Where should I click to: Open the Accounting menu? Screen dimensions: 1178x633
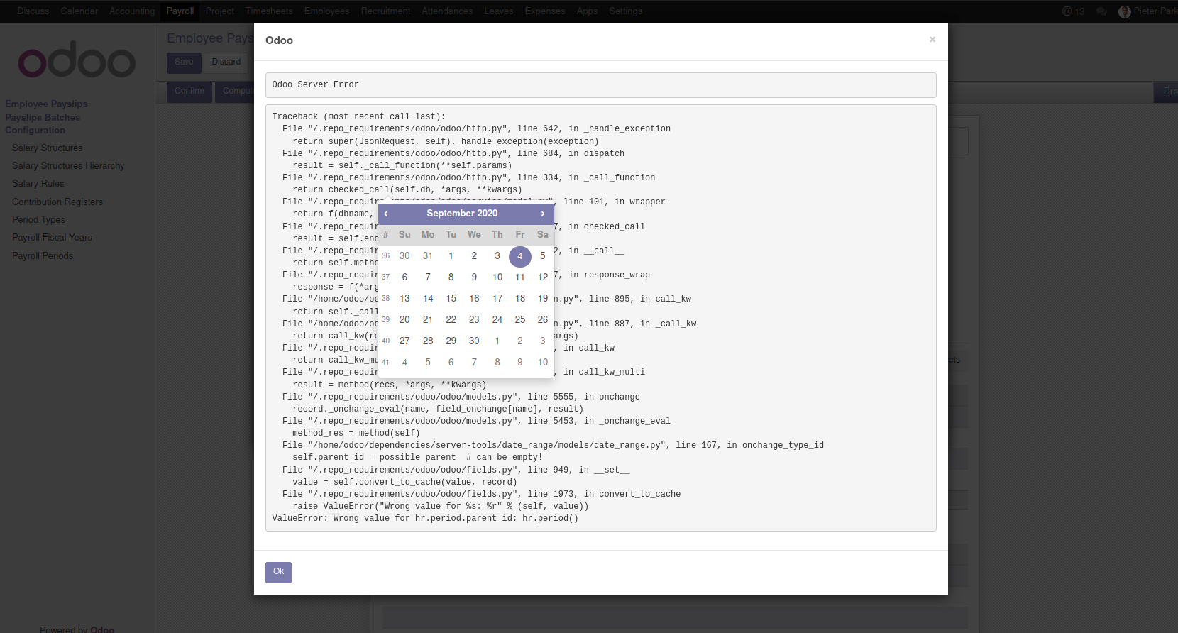[x=132, y=11]
